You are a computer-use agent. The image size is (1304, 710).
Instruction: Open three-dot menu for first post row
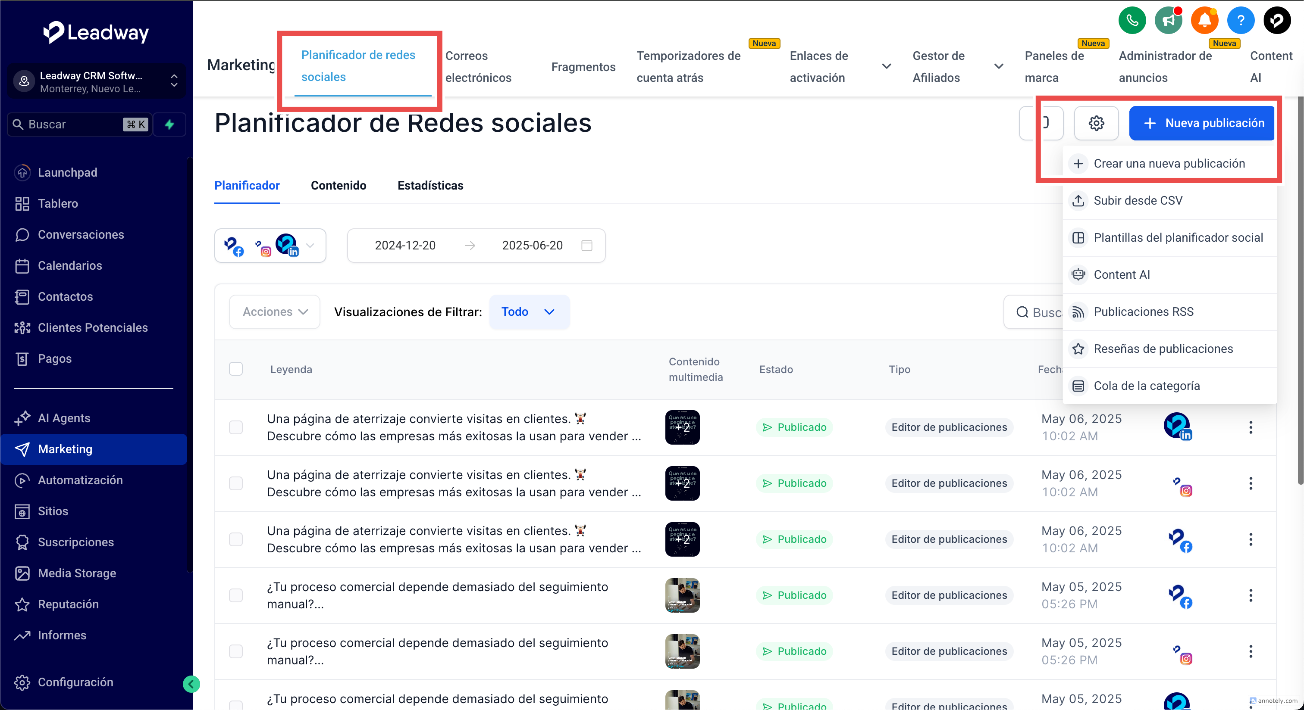tap(1251, 427)
